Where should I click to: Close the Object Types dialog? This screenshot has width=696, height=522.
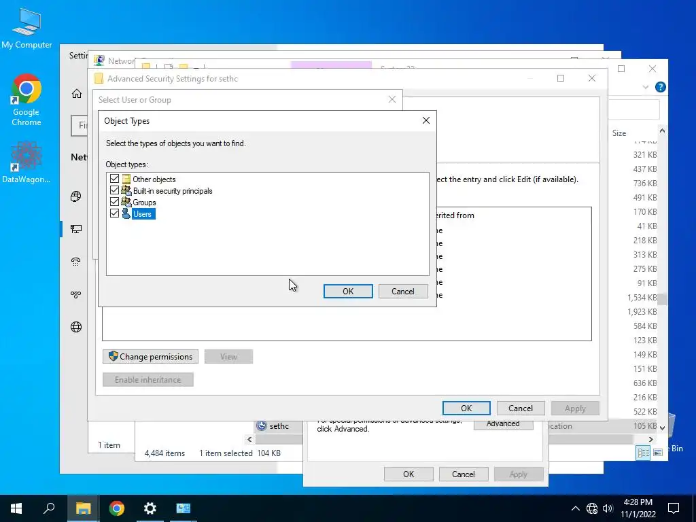[426, 120]
